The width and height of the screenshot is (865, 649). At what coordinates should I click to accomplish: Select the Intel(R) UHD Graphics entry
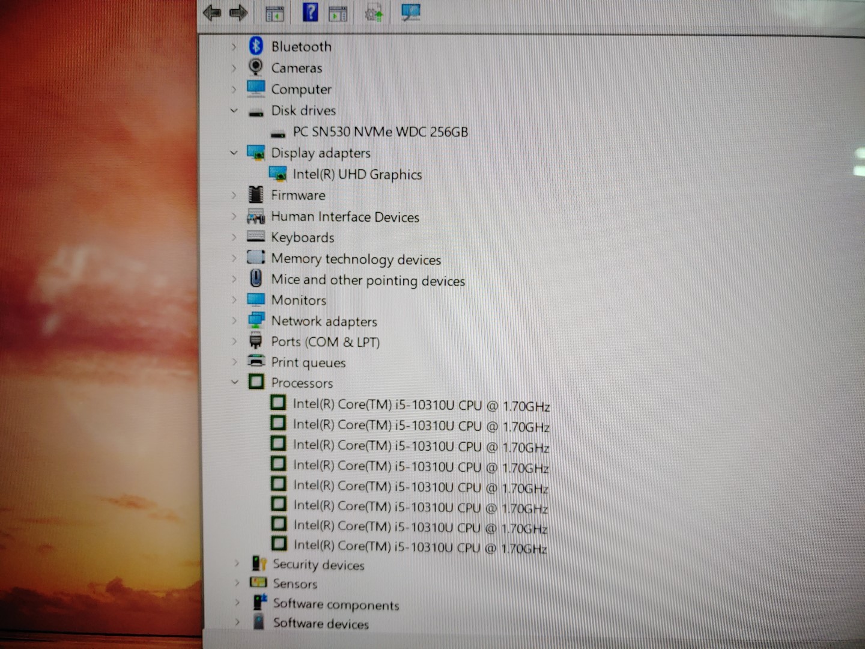click(x=357, y=174)
